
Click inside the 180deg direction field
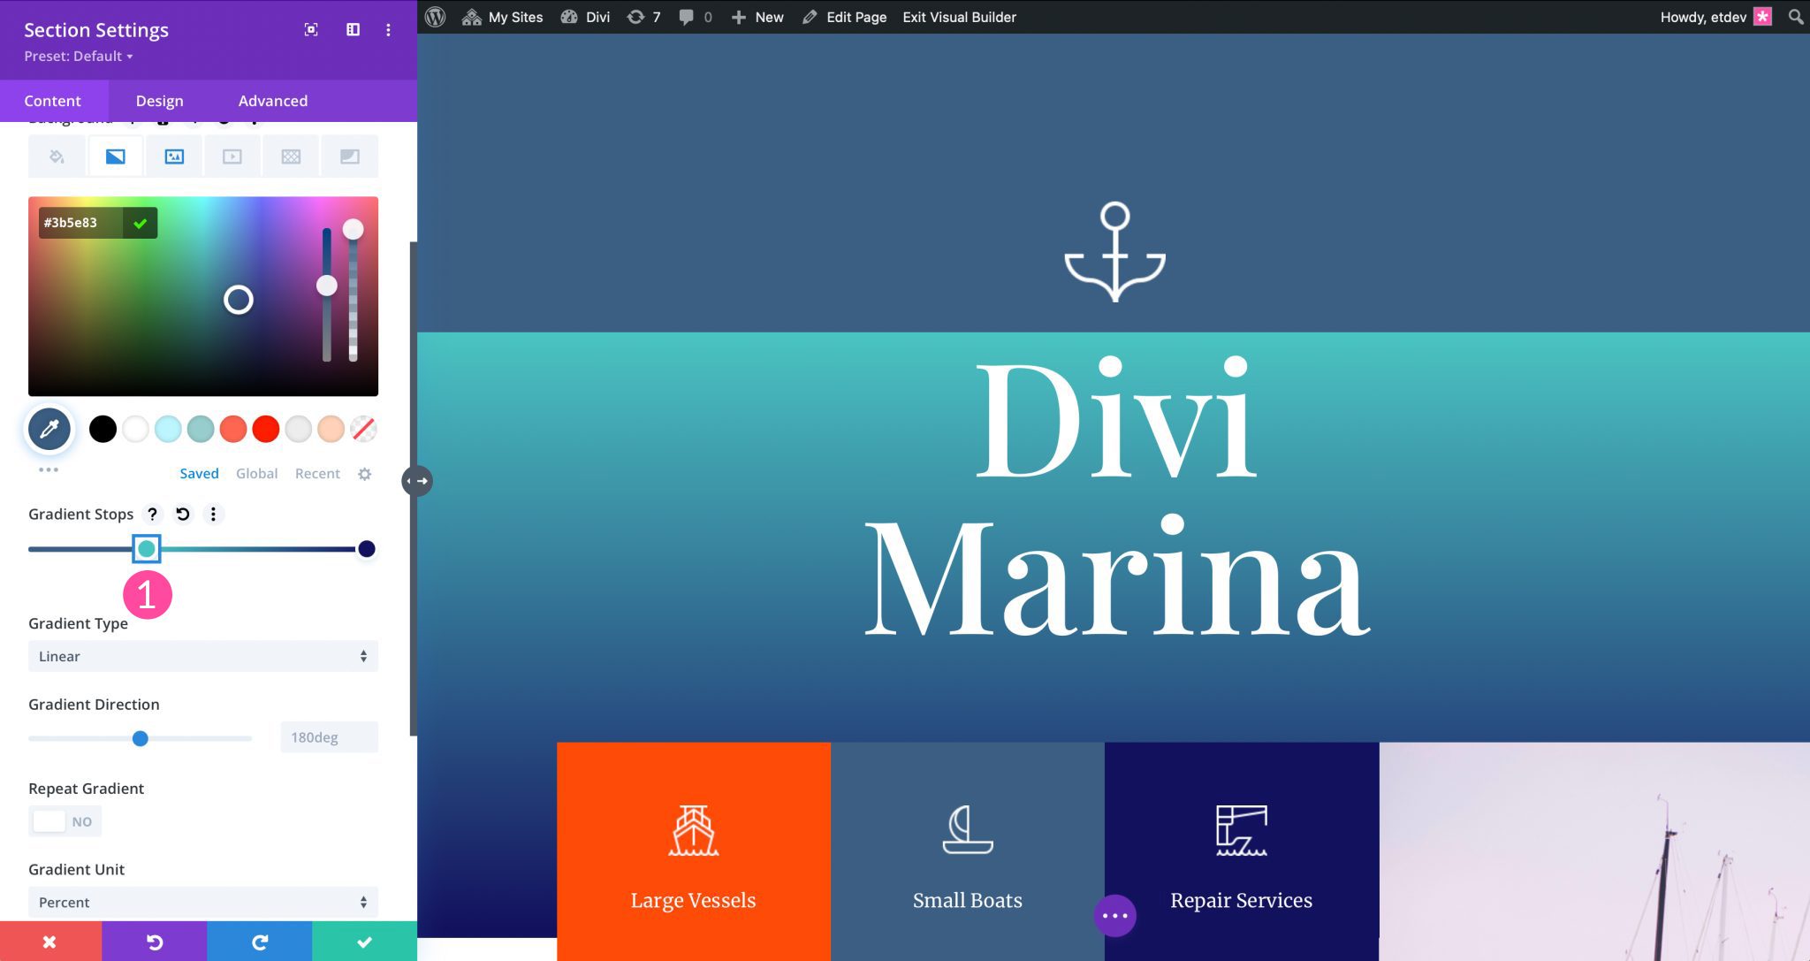click(x=328, y=736)
